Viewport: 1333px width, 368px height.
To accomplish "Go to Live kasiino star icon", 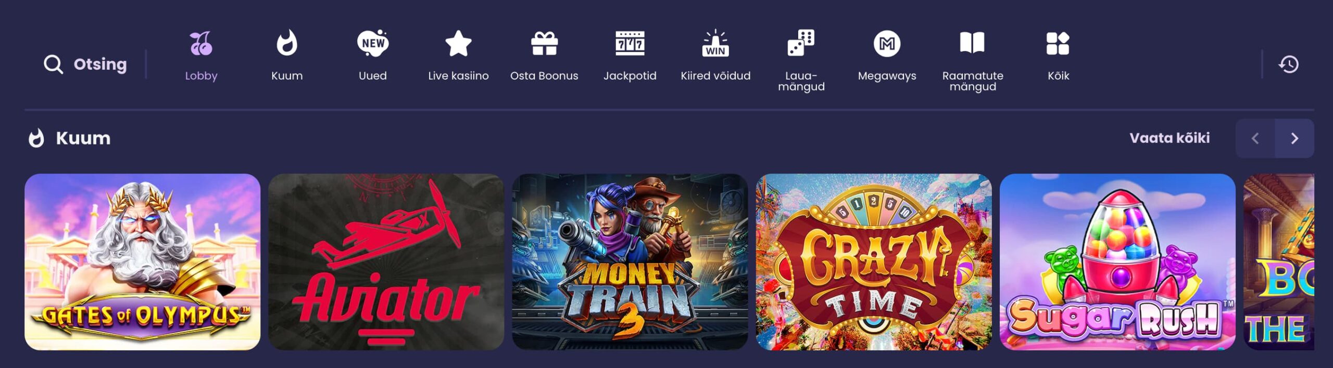I will pos(458,43).
